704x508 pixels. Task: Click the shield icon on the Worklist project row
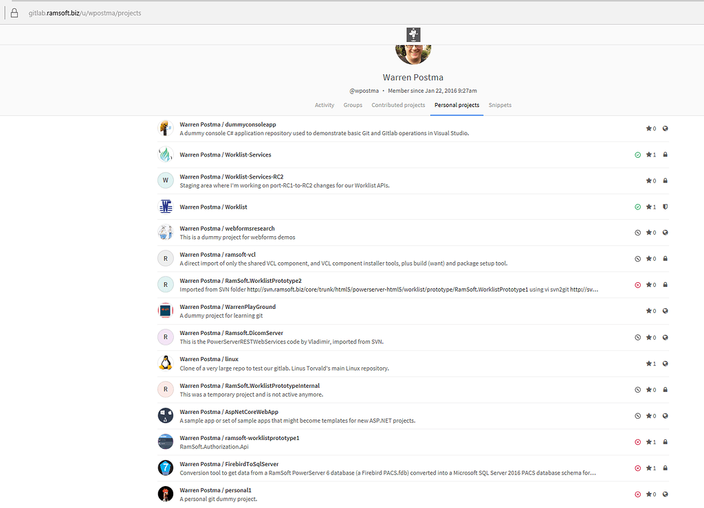664,207
